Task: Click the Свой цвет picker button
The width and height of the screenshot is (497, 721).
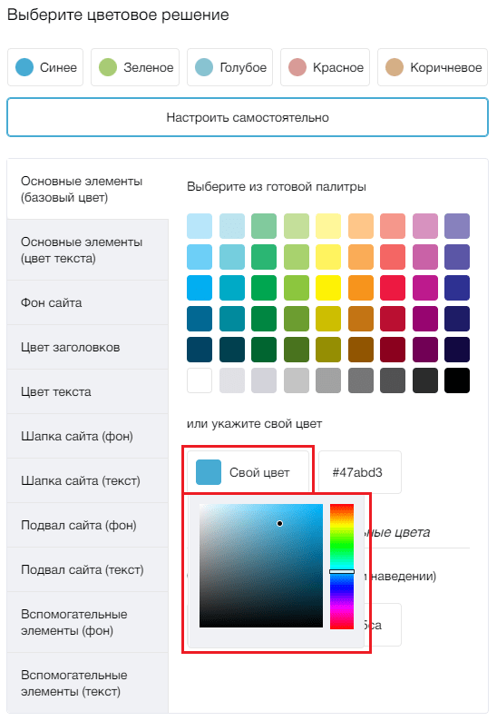Action: [248, 472]
